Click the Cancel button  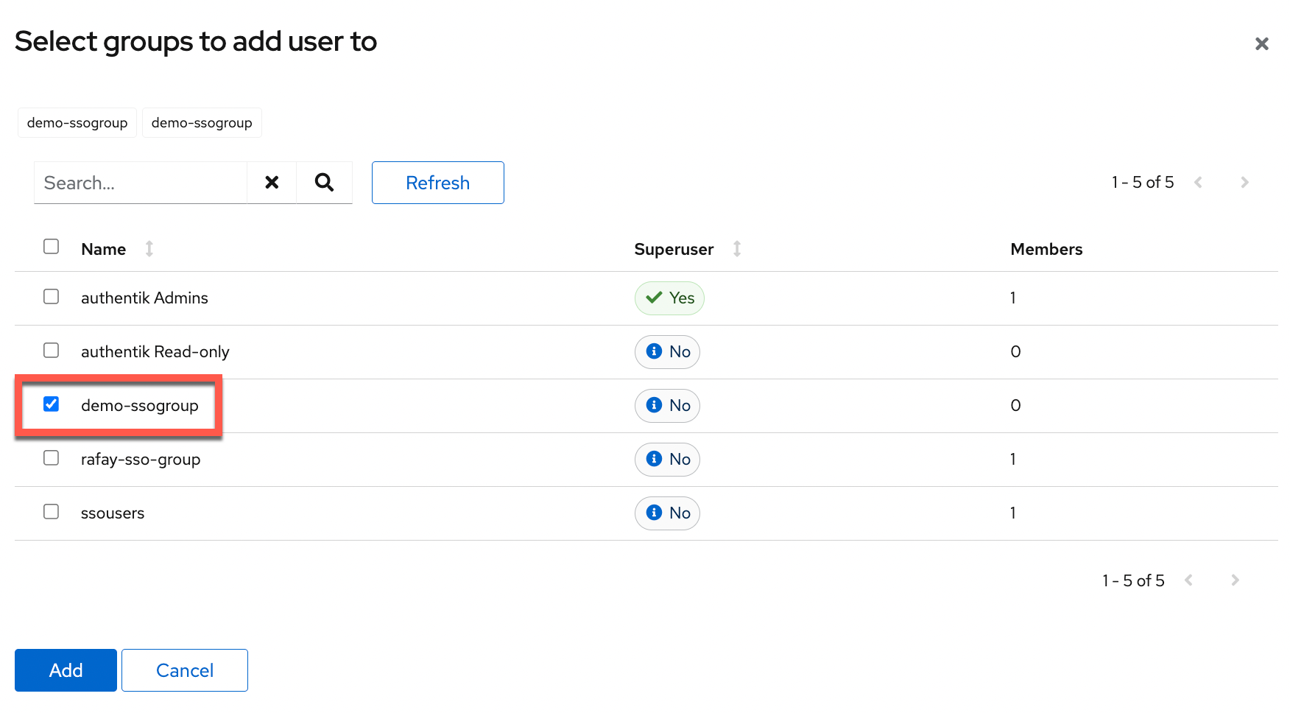click(x=185, y=670)
